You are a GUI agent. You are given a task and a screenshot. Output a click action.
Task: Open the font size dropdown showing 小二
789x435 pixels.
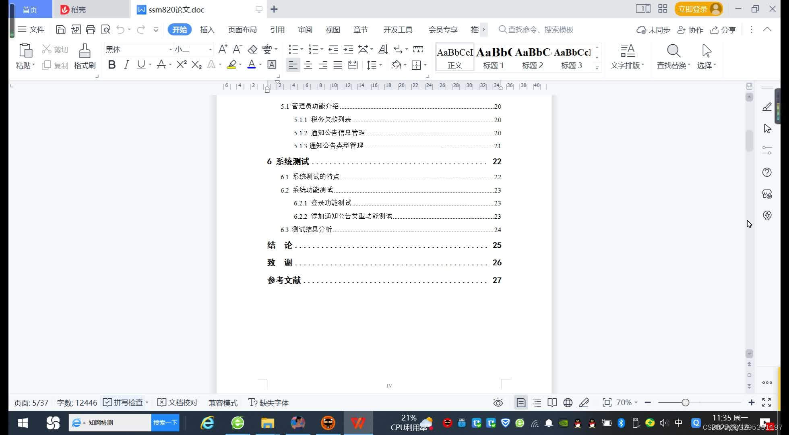[x=210, y=50]
